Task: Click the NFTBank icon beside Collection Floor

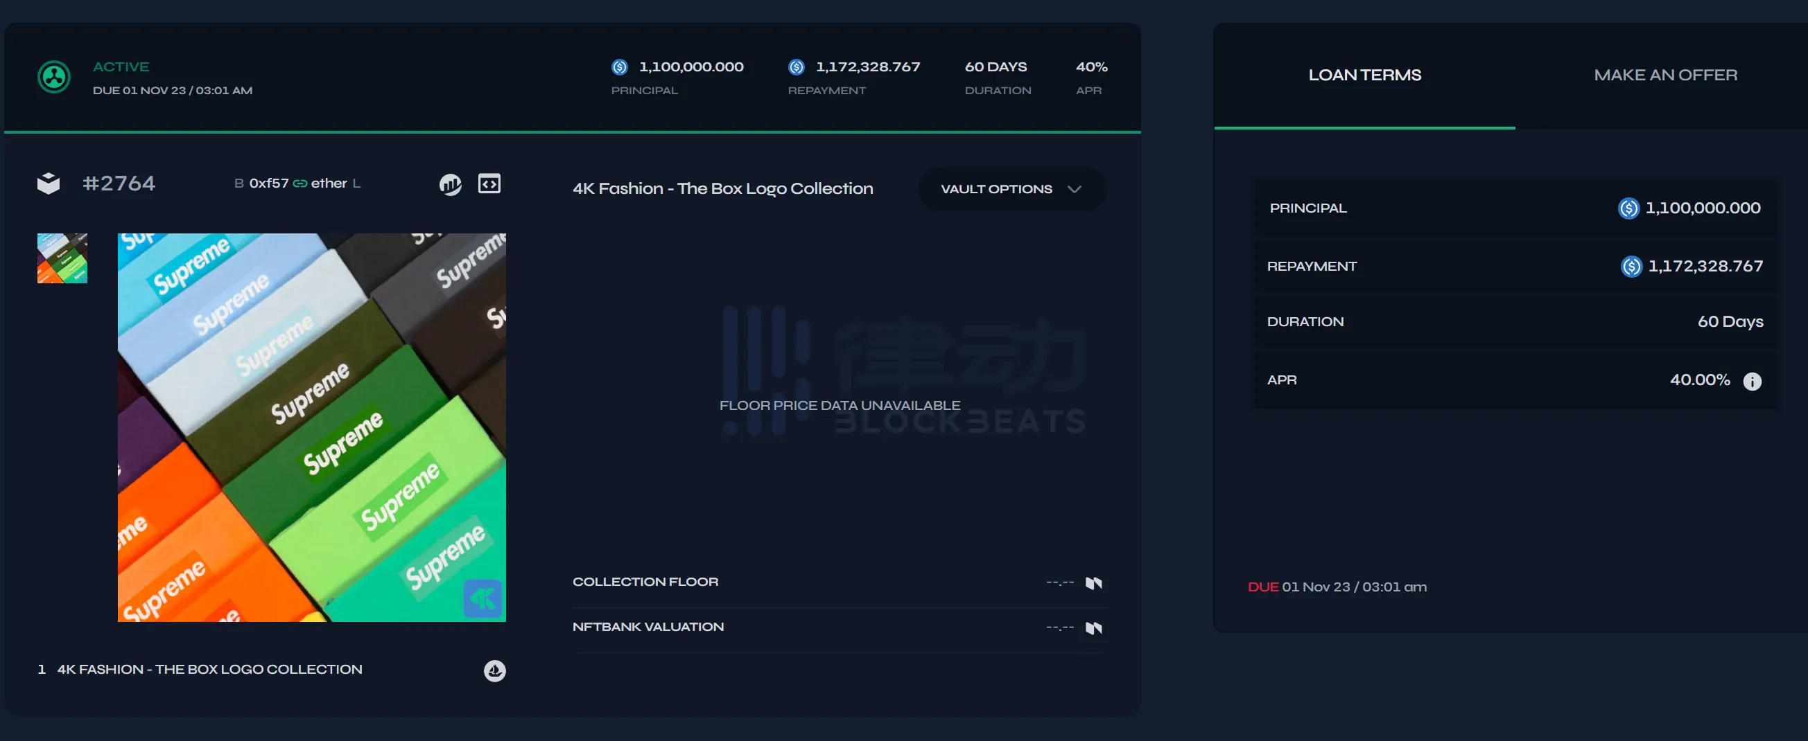Action: coord(1093,583)
